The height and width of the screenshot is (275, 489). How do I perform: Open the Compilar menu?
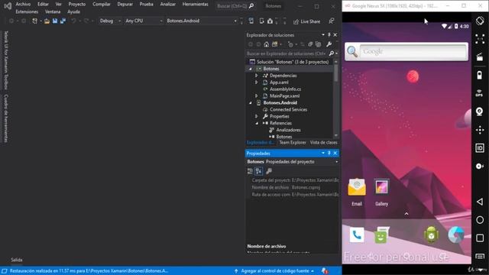pyautogui.click(x=102, y=5)
